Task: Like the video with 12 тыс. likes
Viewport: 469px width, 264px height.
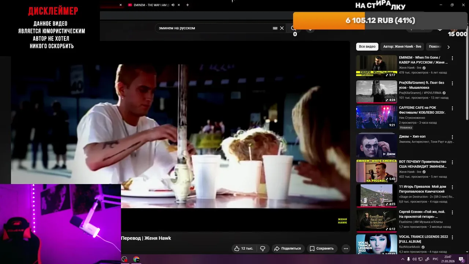Action: coord(244,248)
